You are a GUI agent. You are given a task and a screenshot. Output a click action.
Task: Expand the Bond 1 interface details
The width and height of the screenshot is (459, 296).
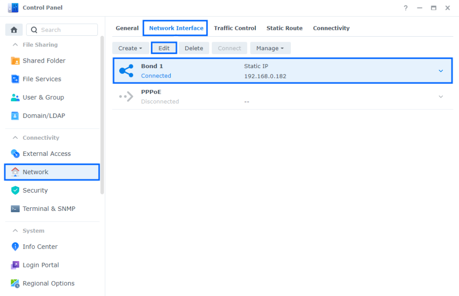click(440, 70)
